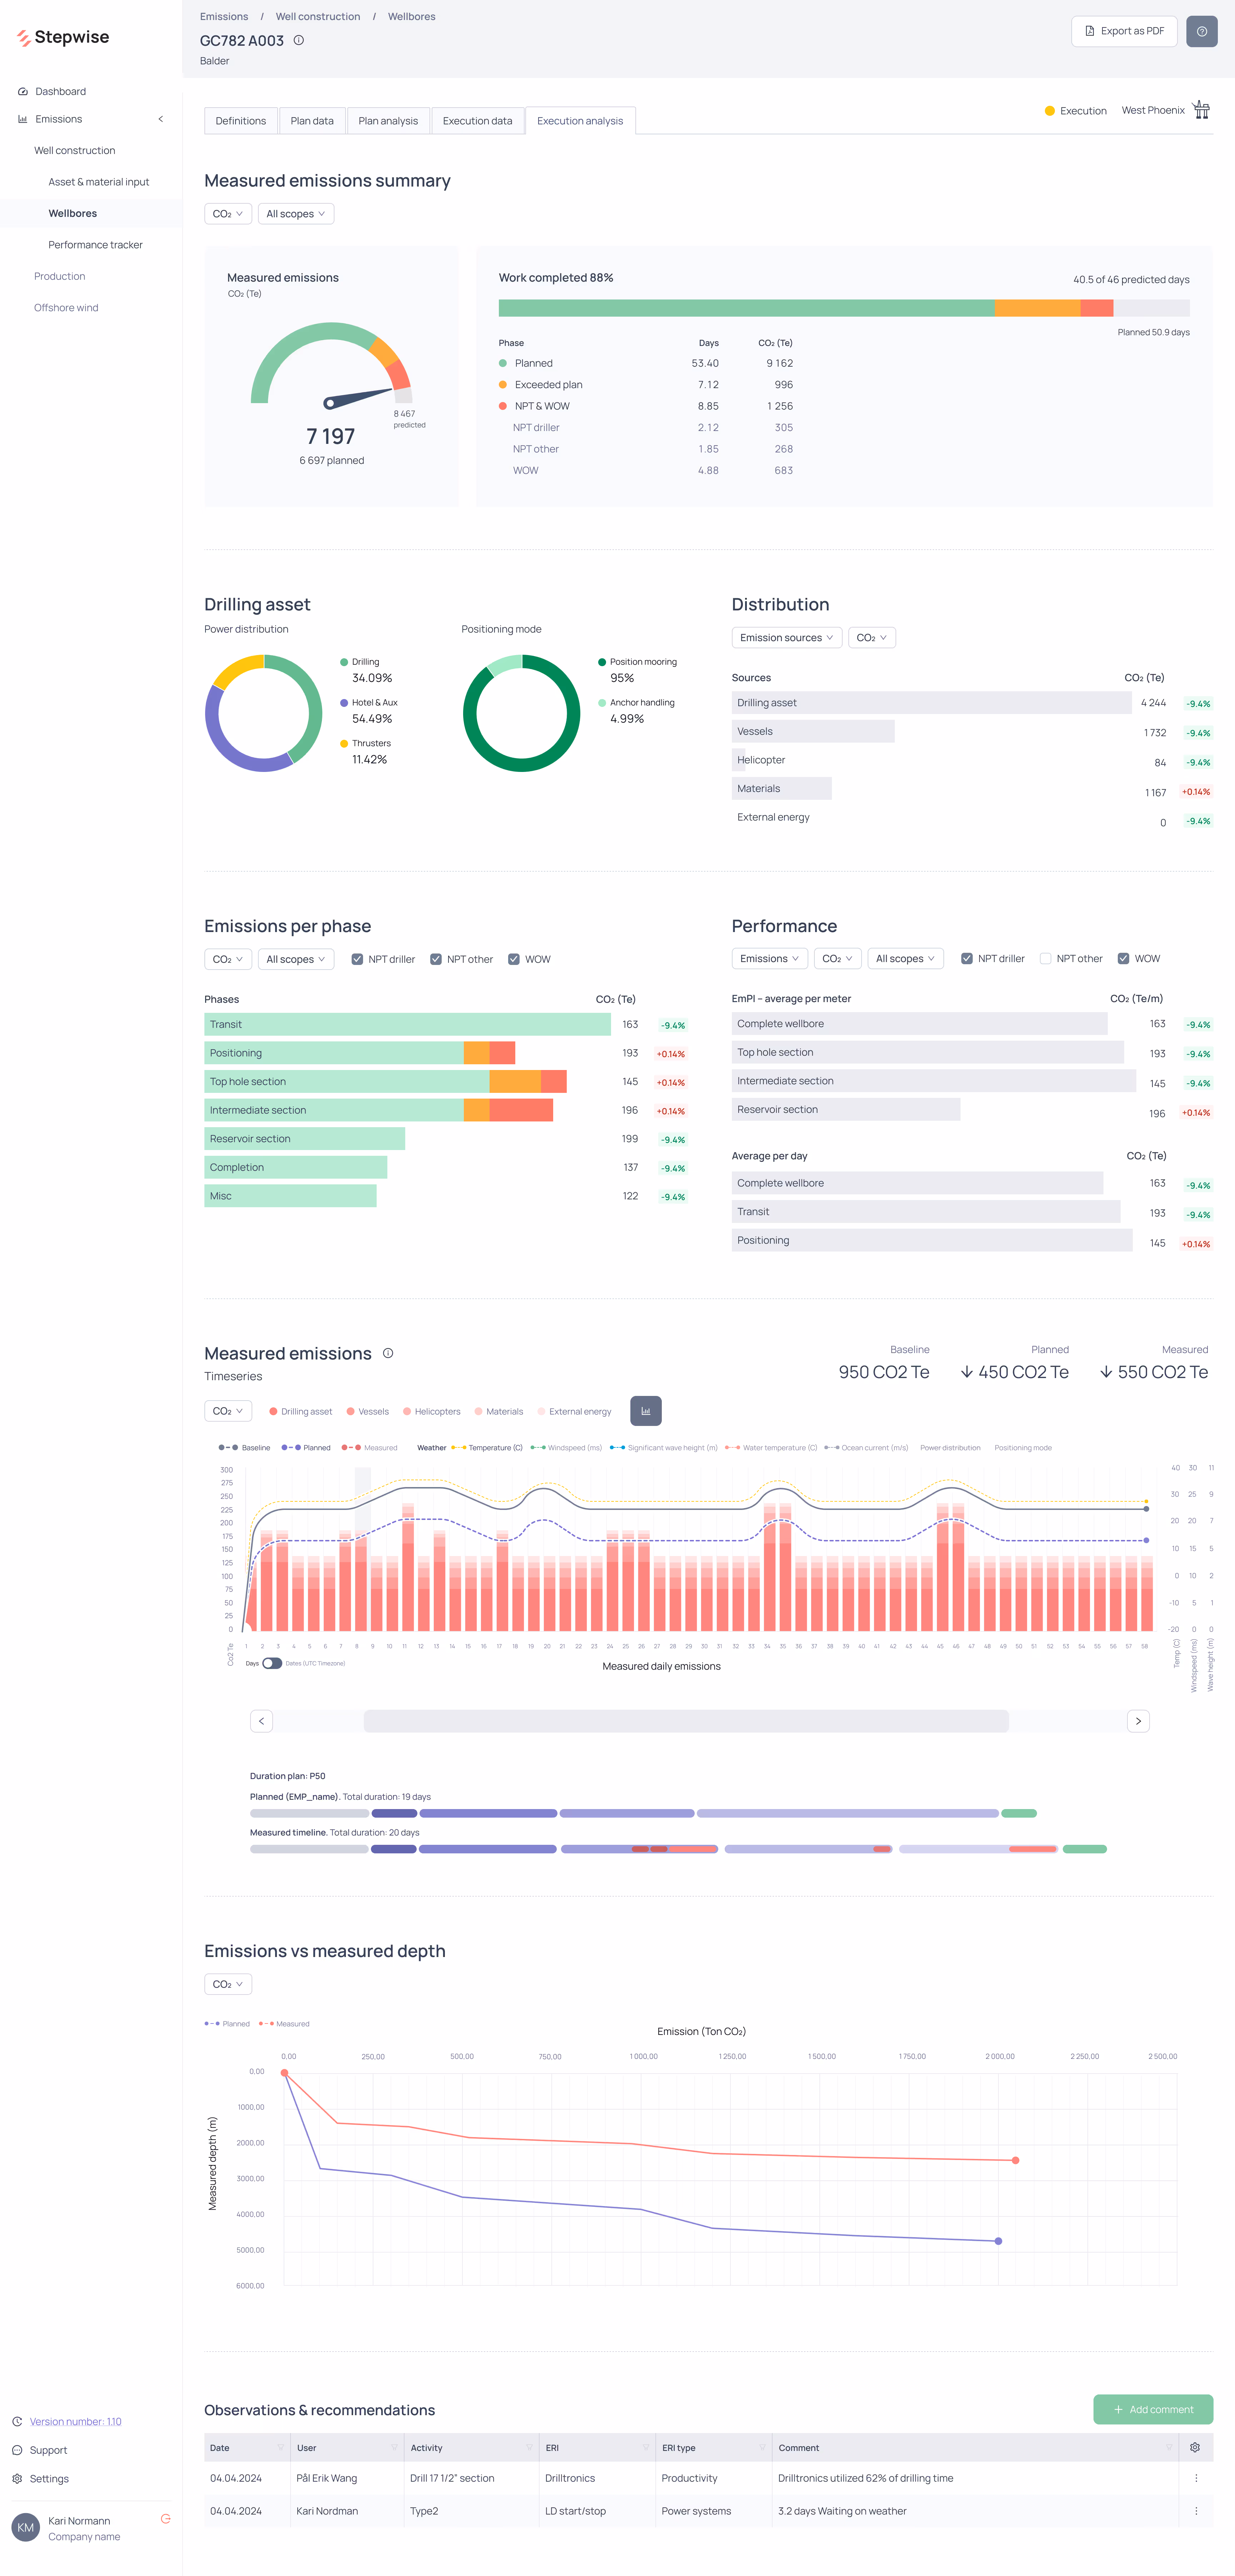
Task: Click the Emissions chart sidebar icon
Action: tap(22, 119)
